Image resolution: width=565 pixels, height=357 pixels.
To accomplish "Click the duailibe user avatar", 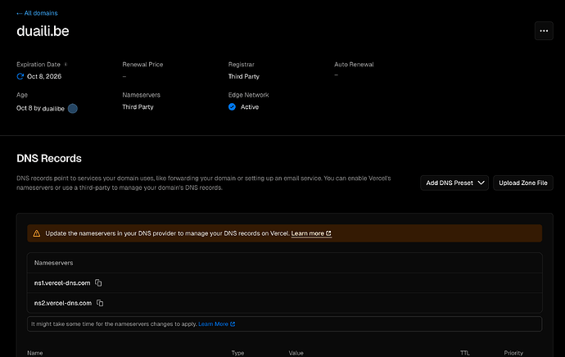I will pos(73,108).
